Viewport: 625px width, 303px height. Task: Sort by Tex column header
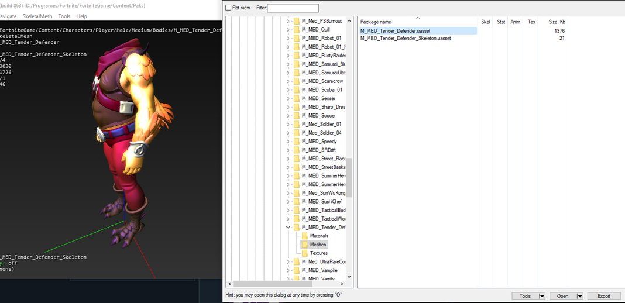531,22
